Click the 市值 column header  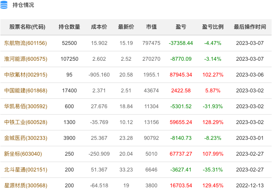tap(152, 27)
